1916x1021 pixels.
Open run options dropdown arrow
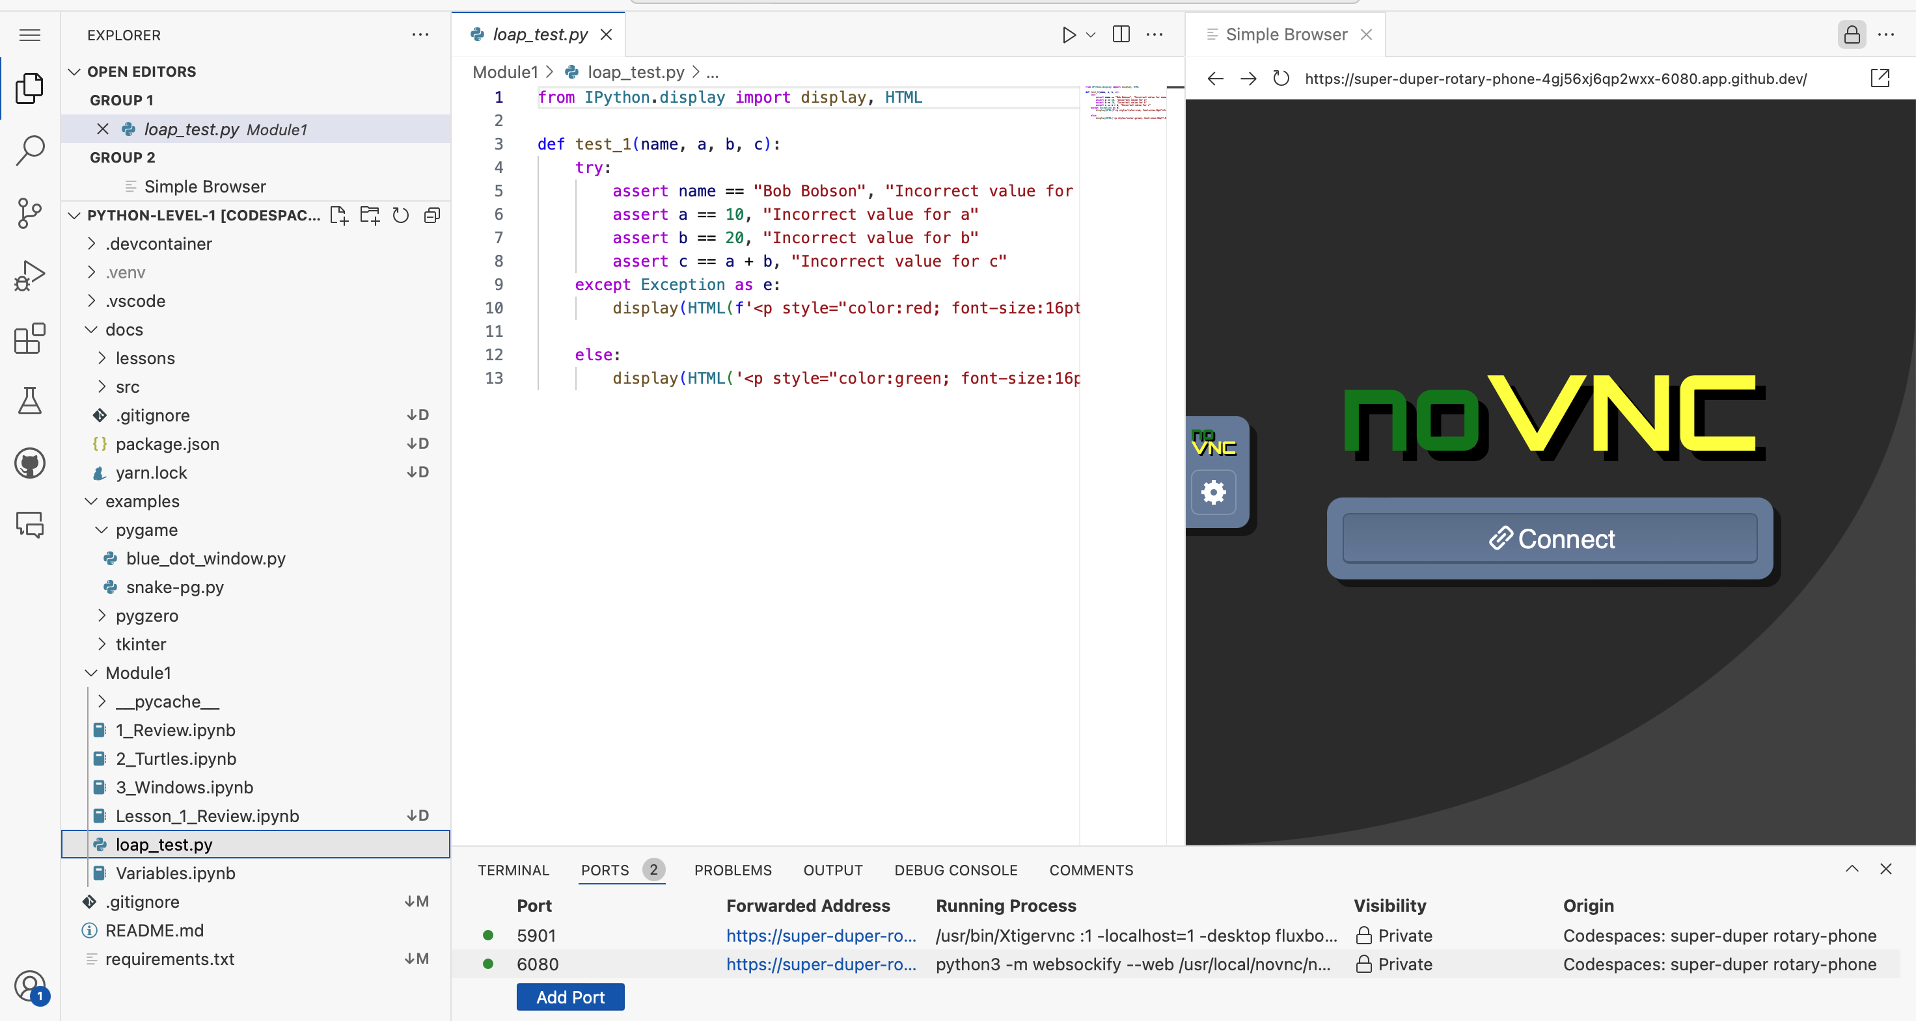(1090, 35)
